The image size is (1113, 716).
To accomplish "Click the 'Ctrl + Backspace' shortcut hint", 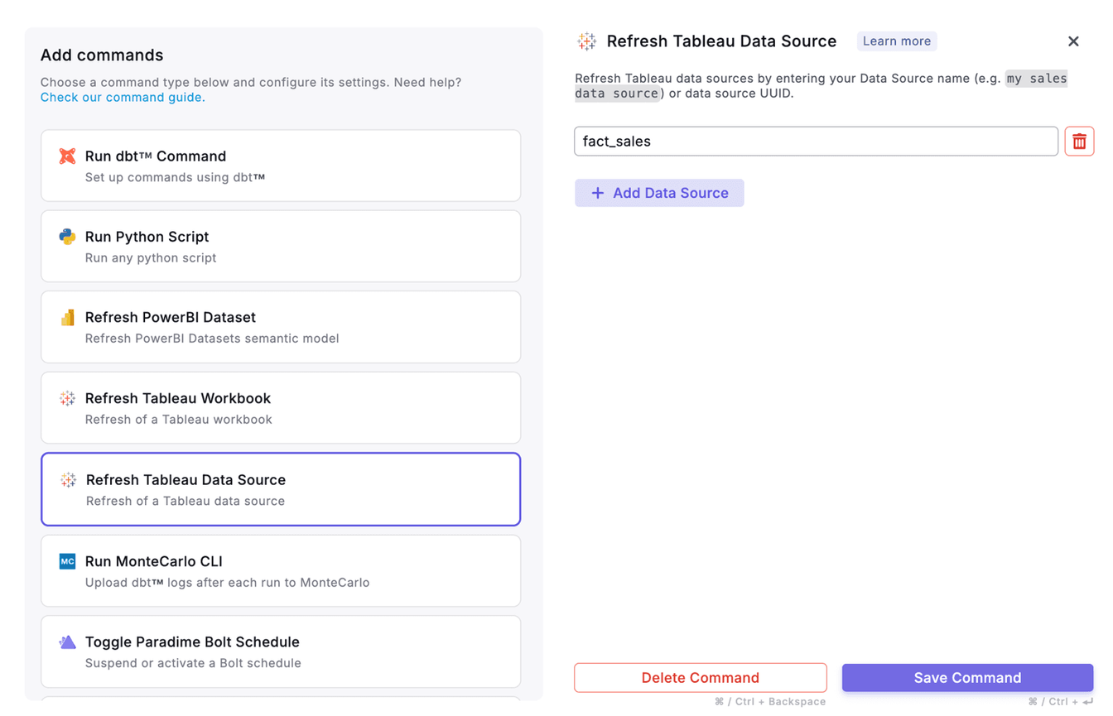I will 770,702.
